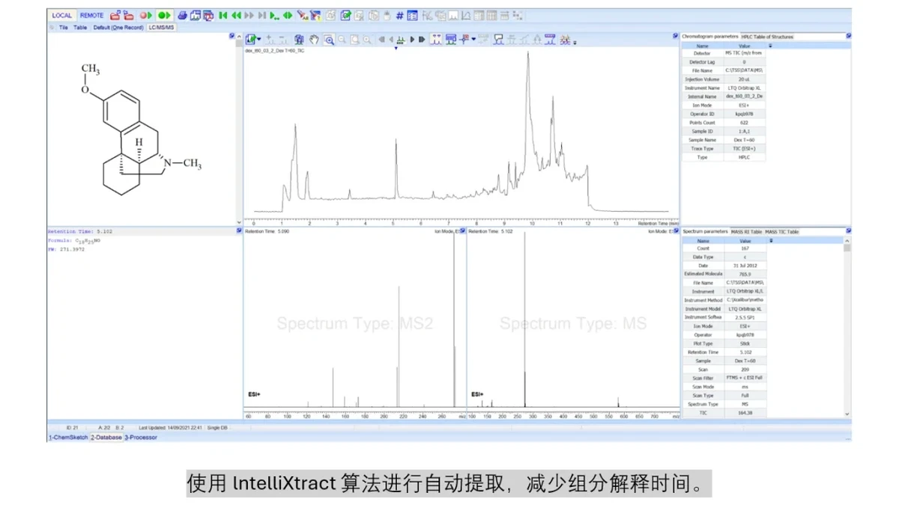The width and height of the screenshot is (899, 505).
Task: Select the zoom-in magnifier tool in chromatogram toolbar
Action: [x=327, y=39]
